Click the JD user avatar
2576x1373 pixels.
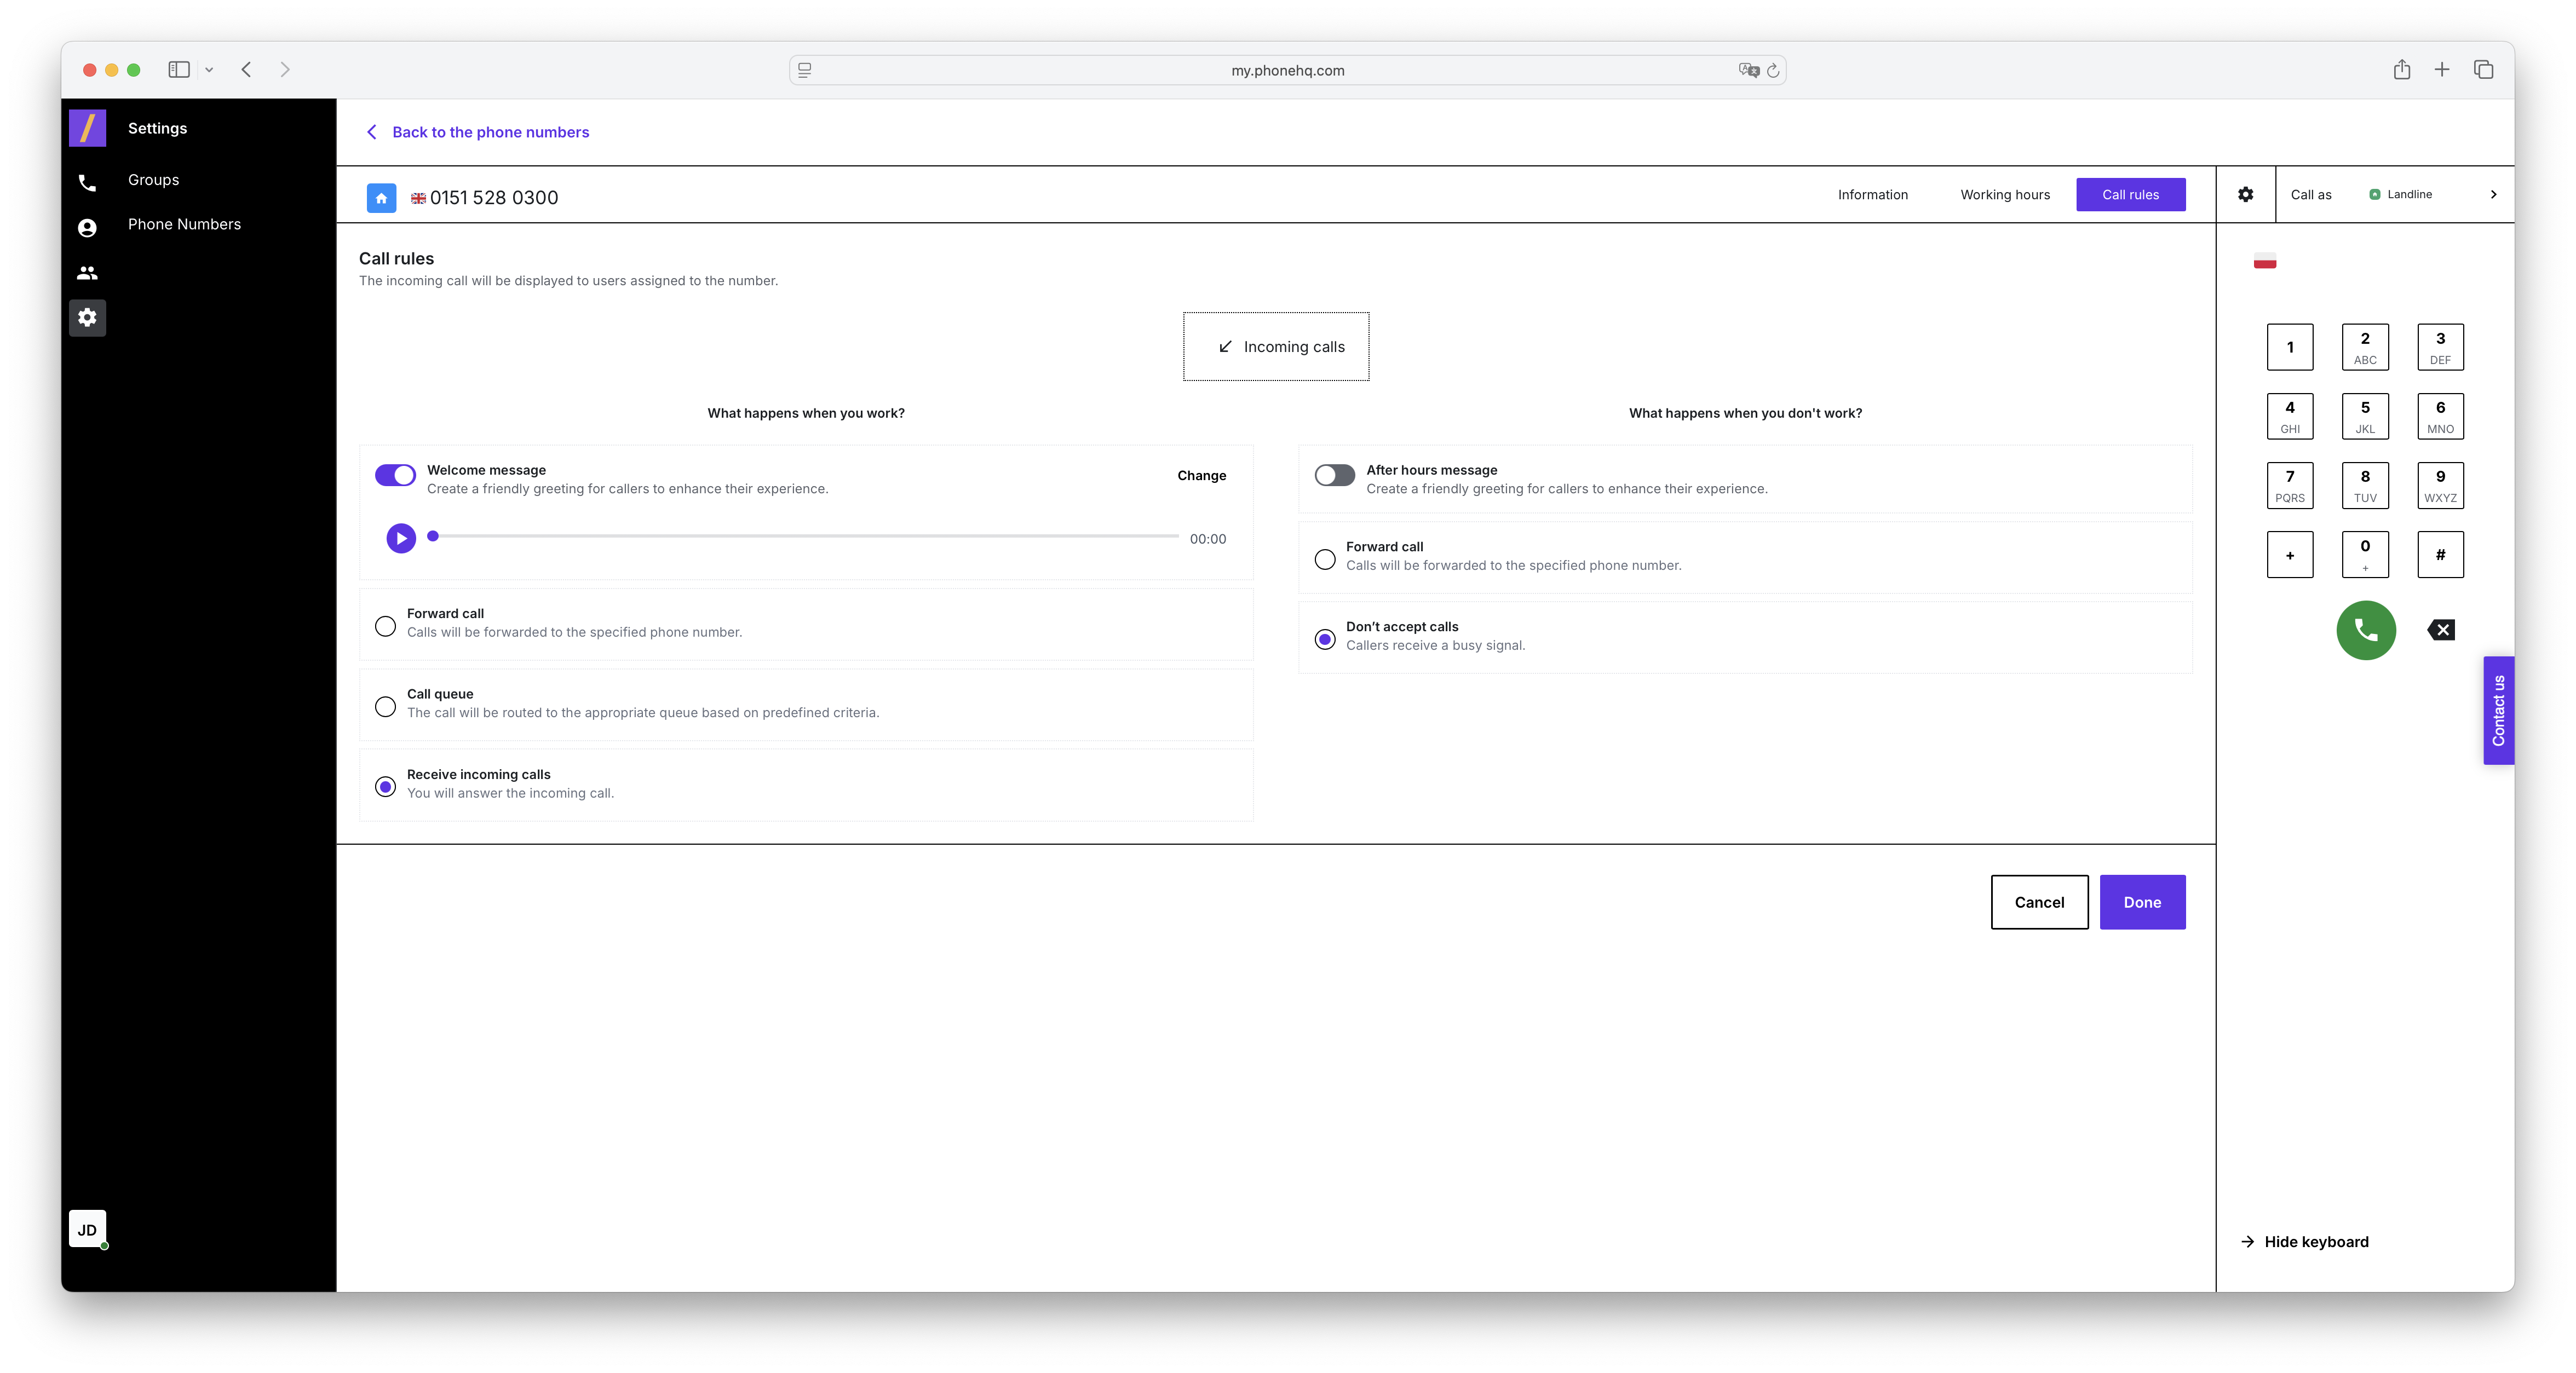click(x=87, y=1229)
